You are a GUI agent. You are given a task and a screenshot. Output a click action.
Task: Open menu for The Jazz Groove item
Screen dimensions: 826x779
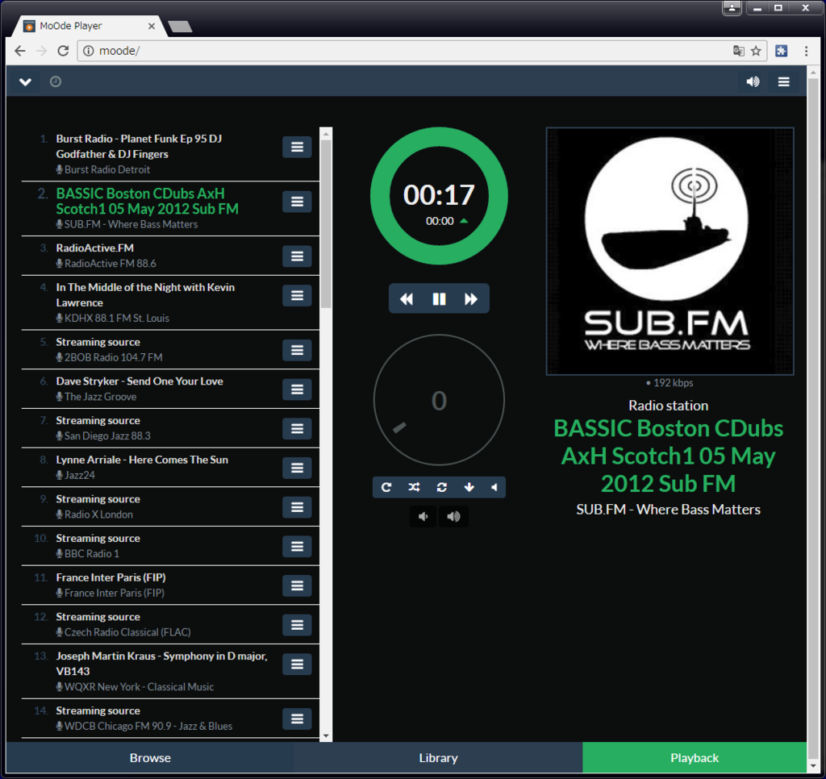click(x=297, y=389)
